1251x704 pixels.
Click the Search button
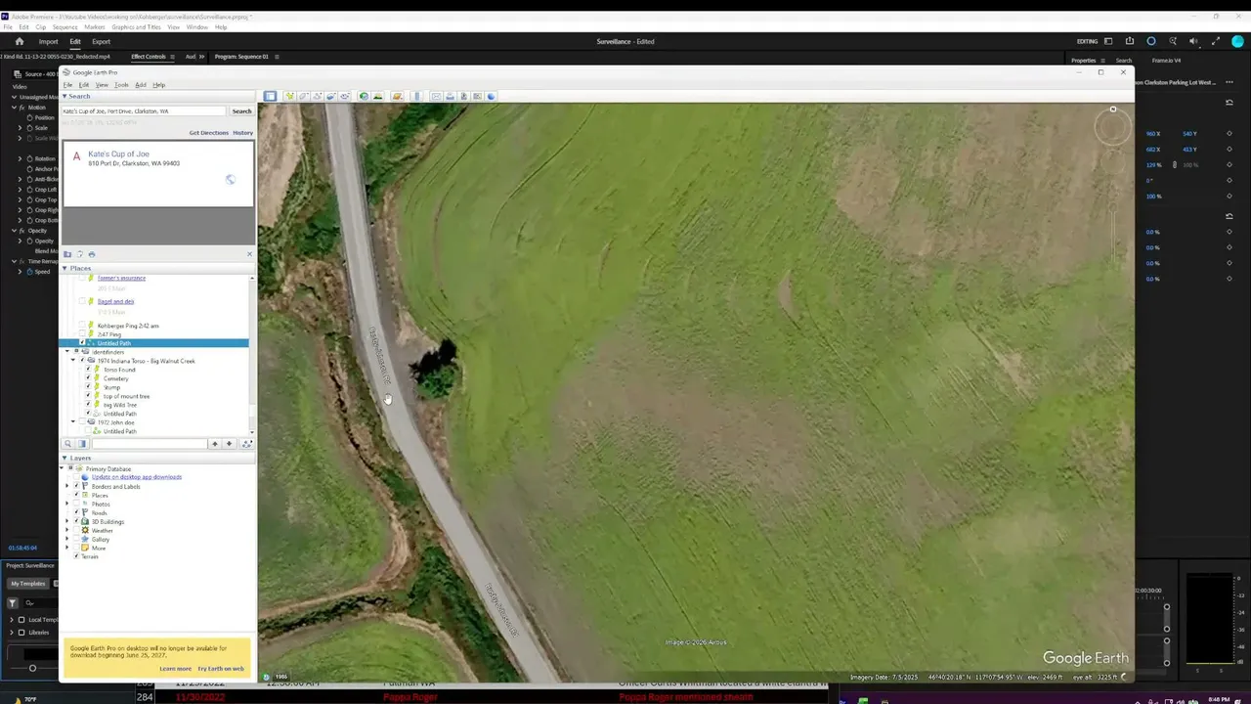tap(241, 111)
